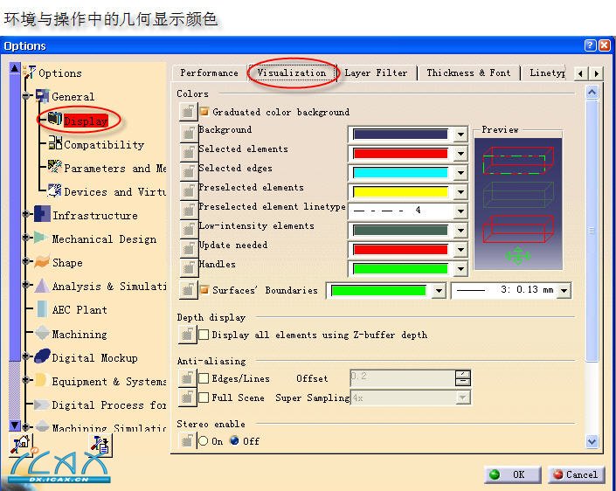Select the Stereo enable On radio button
This screenshot has height=491, width=616.
(203, 440)
